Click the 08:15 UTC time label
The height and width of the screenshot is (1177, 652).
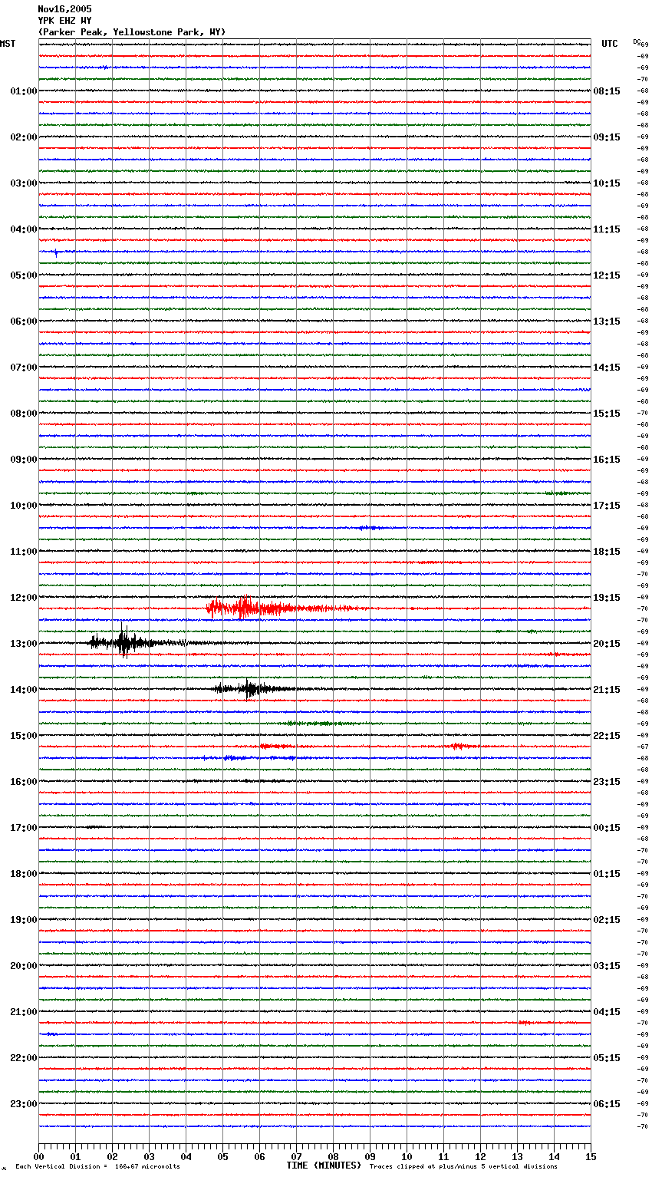coord(607,91)
